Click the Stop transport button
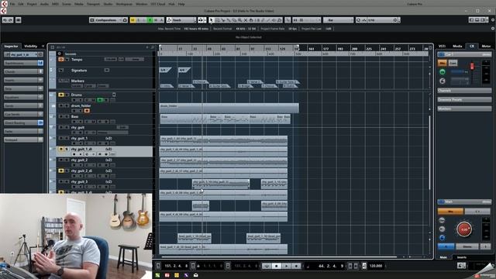Viewport: 496px width, 279px height. 276,266
